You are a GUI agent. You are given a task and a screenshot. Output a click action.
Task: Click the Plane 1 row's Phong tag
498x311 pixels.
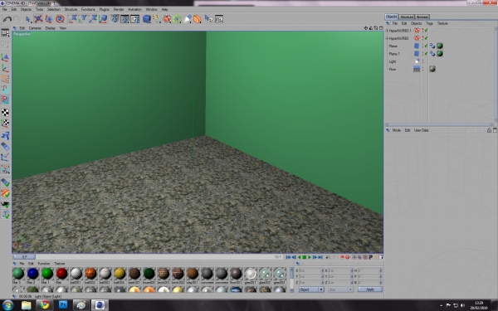[432, 53]
